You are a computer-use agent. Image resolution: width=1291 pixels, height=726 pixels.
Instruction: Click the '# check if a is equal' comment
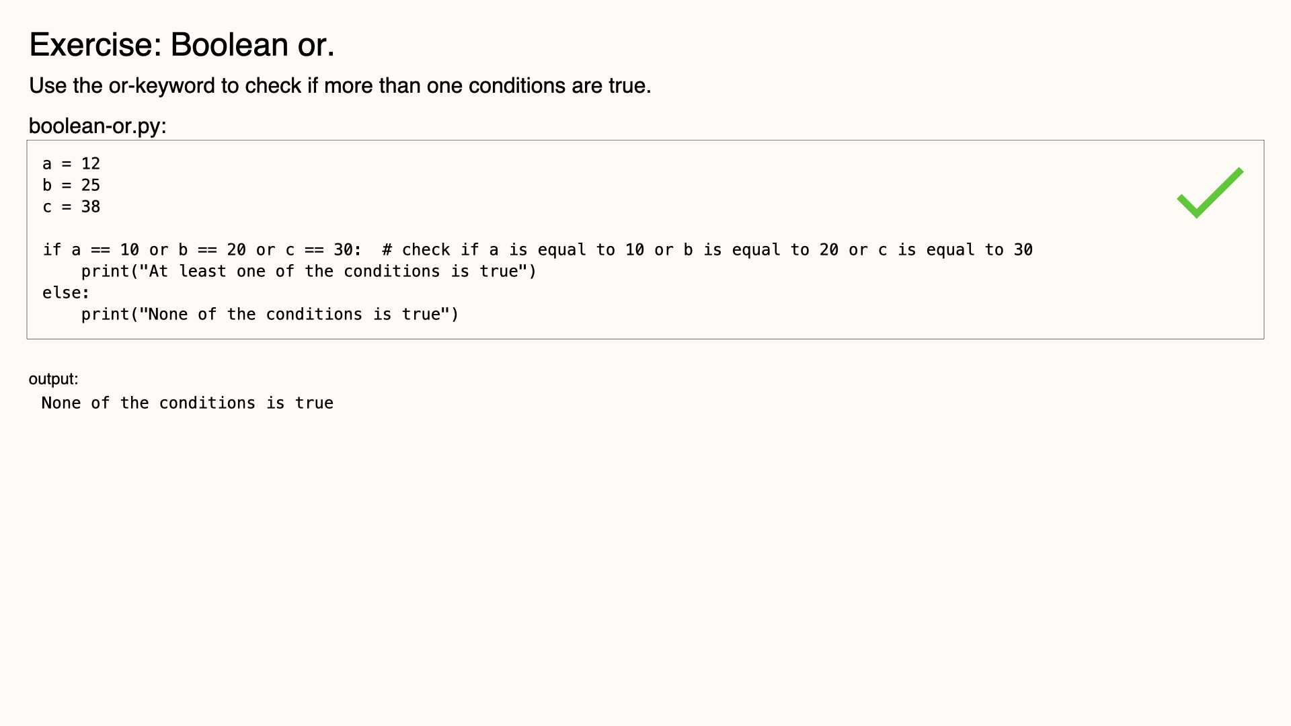point(707,250)
